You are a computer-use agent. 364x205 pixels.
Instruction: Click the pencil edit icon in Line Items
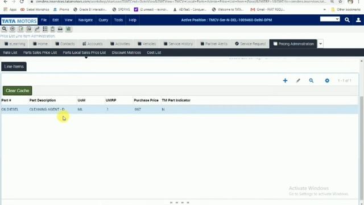point(298,80)
